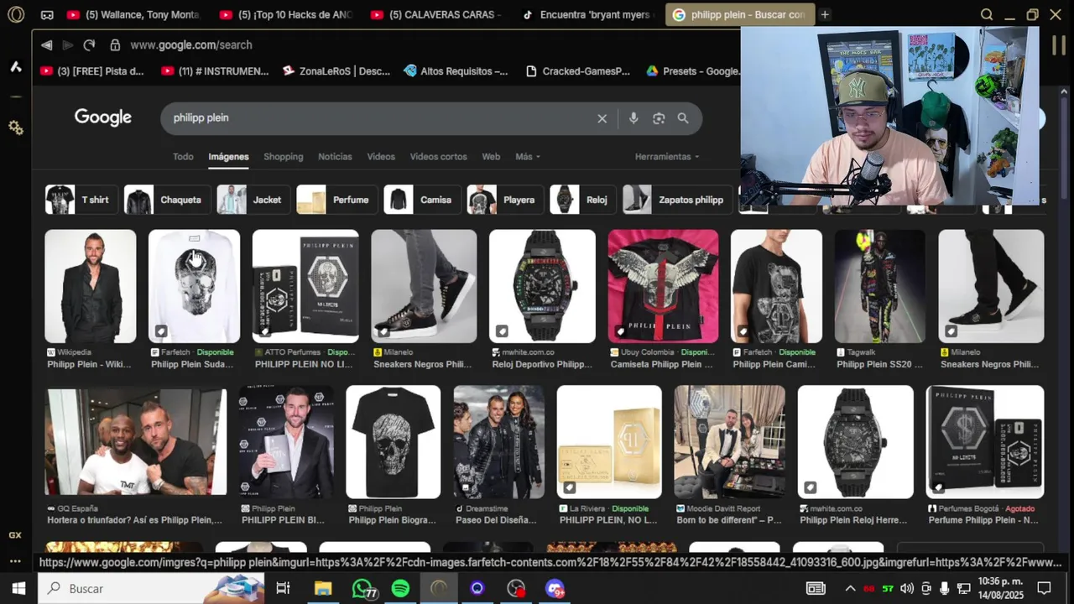Open the Farfetch skull sweatshirt thumbnail

(194, 286)
